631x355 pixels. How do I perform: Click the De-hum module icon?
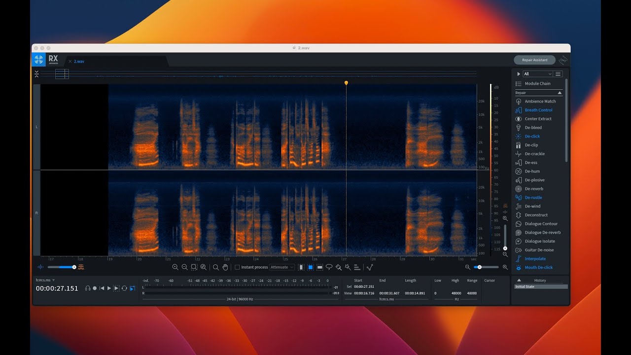pyautogui.click(x=519, y=171)
